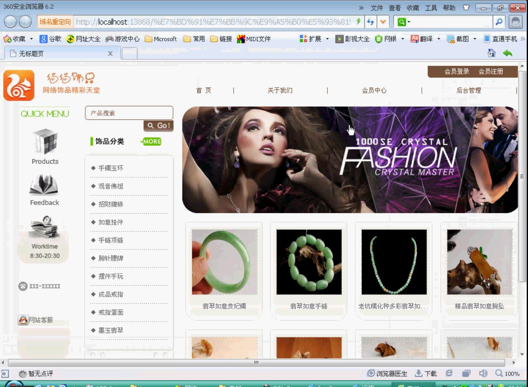The height and width of the screenshot is (387, 528).
Task: Go forward with the browser forward arrow
Action: tap(25, 22)
